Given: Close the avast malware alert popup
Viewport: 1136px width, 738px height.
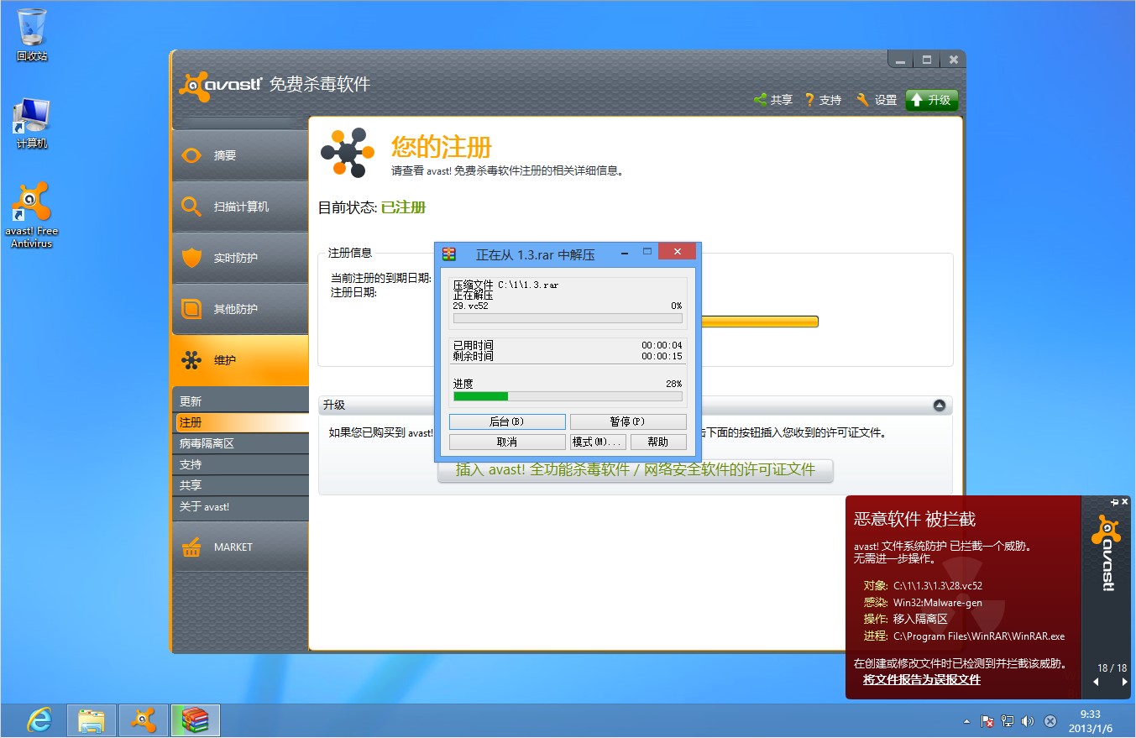Looking at the screenshot, I should 1125,502.
